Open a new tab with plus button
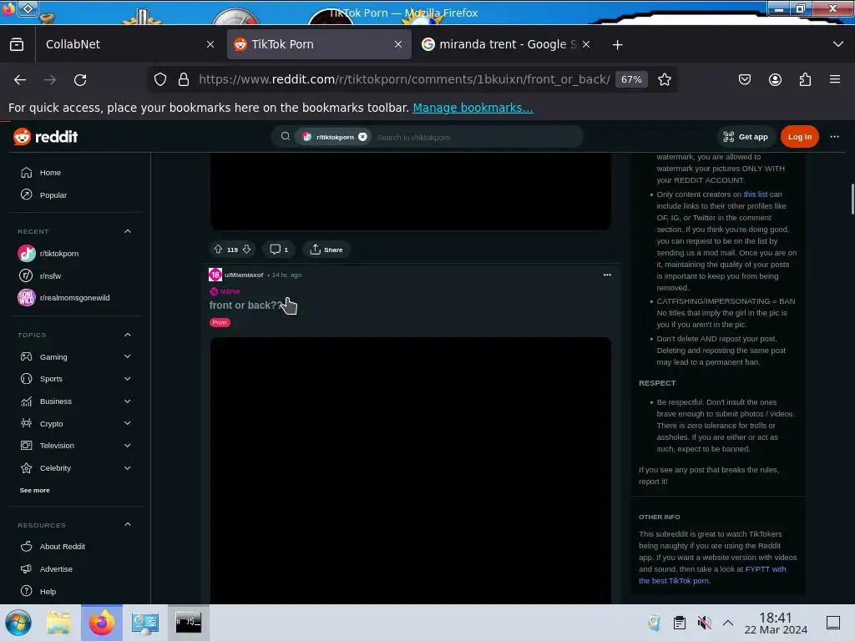Screen dimensions: 855x641 pos(617,45)
